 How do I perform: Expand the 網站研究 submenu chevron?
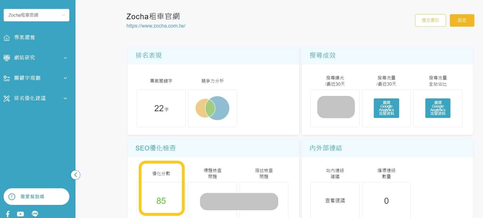(65, 58)
